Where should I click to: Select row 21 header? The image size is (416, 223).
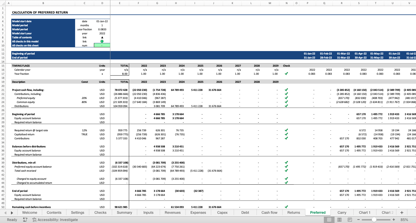pos(3,90)
